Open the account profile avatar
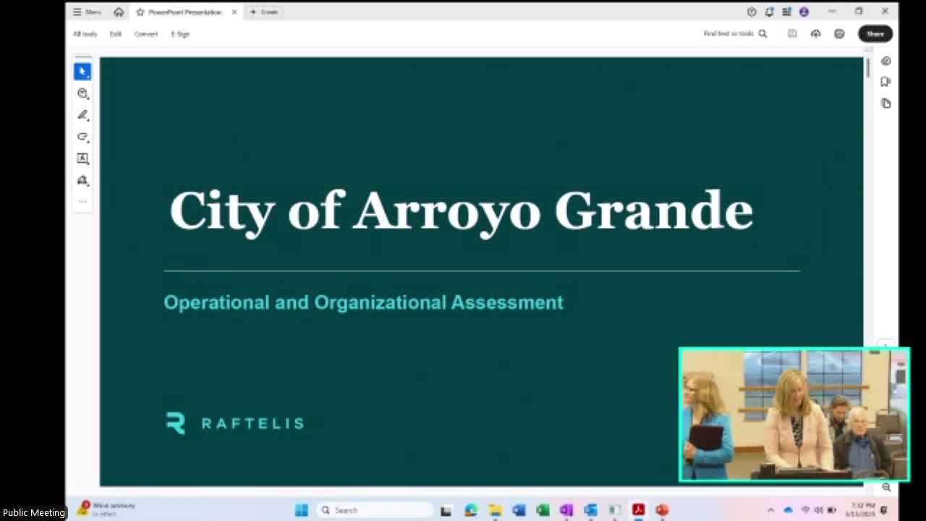 [x=804, y=12]
